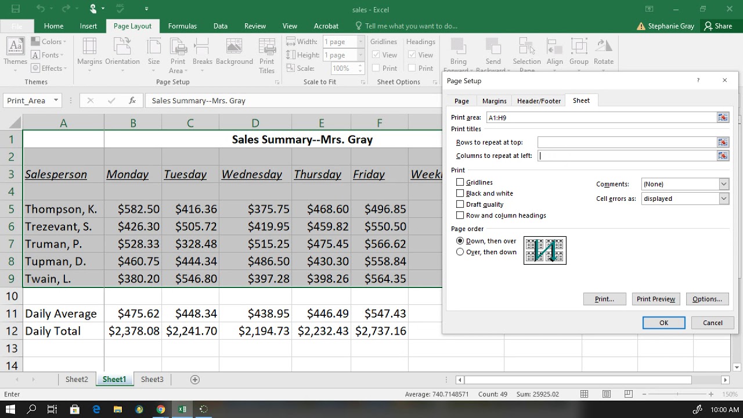Expand the Name Box dropdown
The width and height of the screenshot is (743, 418).
(56, 100)
